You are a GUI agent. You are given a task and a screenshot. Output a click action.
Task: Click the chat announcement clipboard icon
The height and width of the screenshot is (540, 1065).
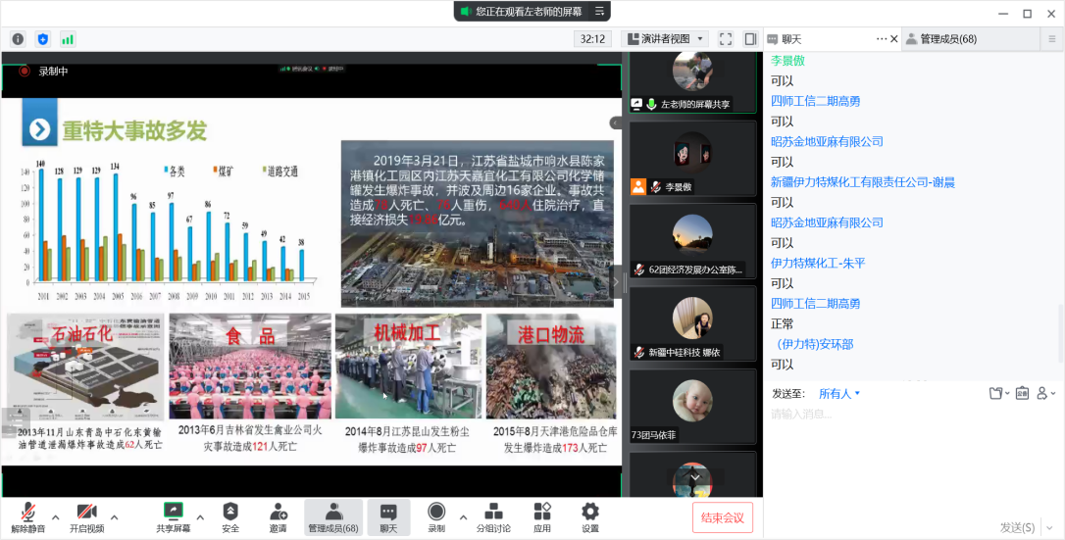(x=1022, y=393)
